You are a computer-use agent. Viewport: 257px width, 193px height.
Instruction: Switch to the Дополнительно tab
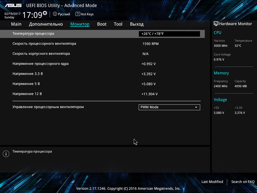coord(46,24)
